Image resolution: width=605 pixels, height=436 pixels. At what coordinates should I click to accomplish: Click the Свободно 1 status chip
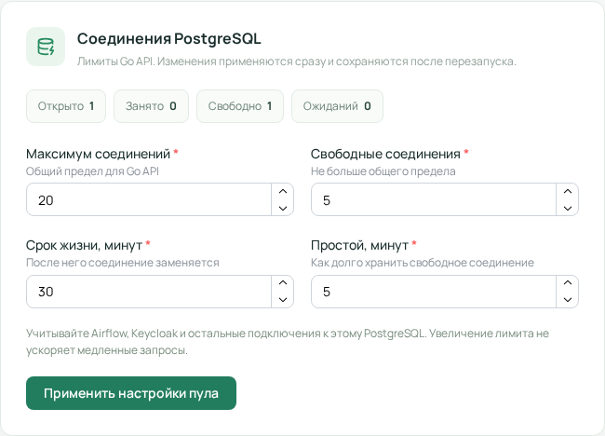(240, 106)
